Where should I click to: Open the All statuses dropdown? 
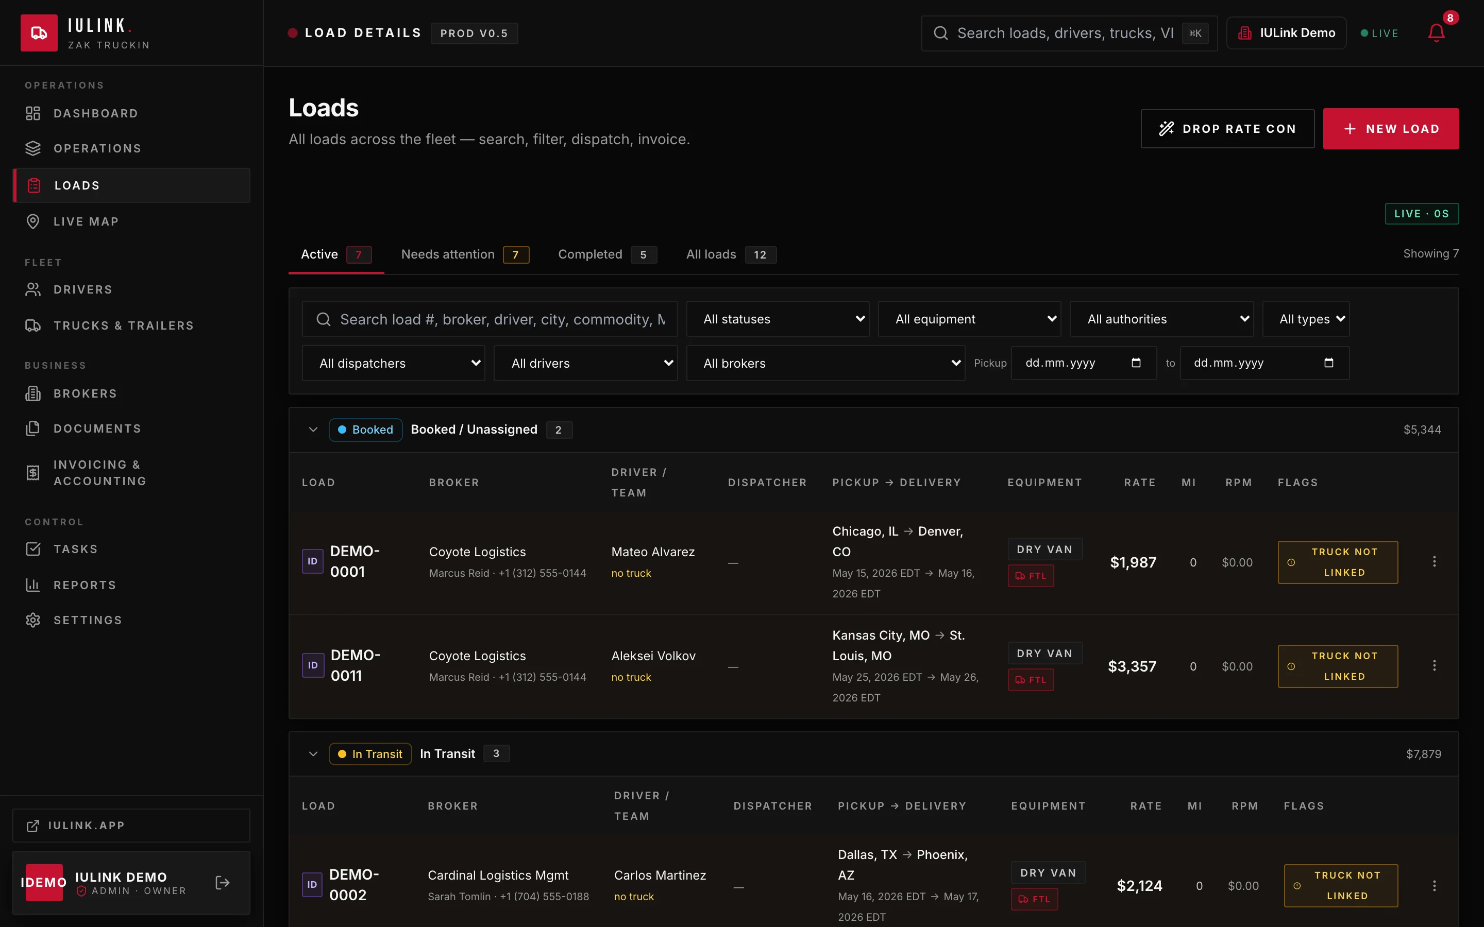pos(778,319)
